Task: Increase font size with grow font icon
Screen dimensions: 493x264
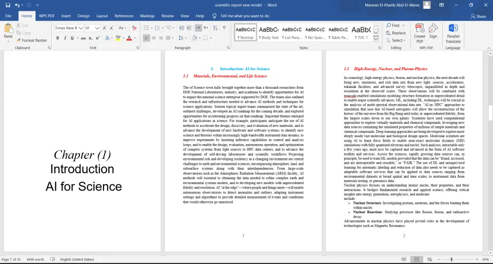Action: tap(105, 28)
